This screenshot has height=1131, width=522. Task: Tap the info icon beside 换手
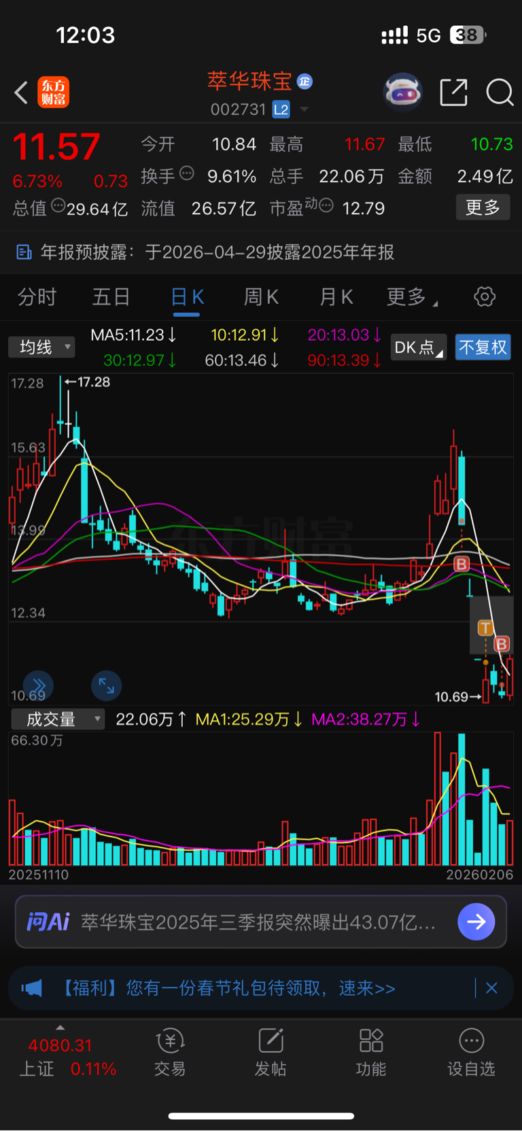186,173
